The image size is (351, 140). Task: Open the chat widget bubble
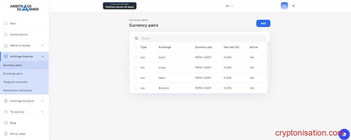344,134
